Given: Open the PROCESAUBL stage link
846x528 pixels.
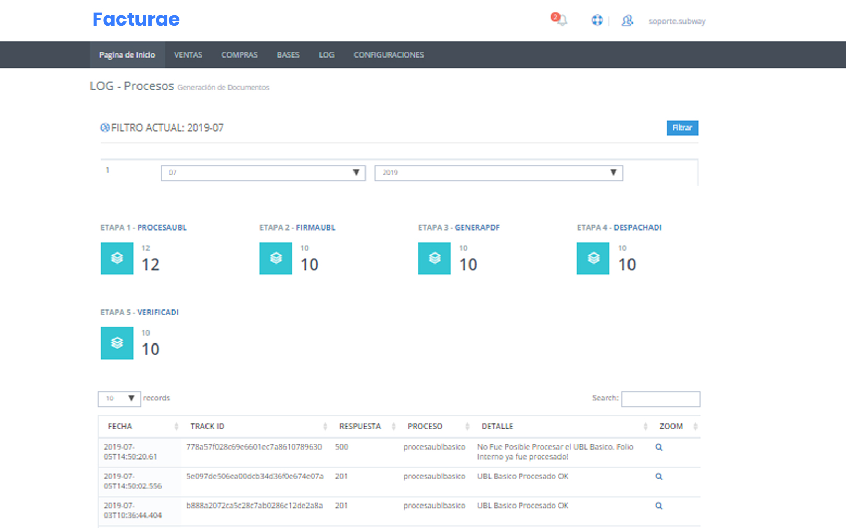Looking at the screenshot, I should 162,227.
